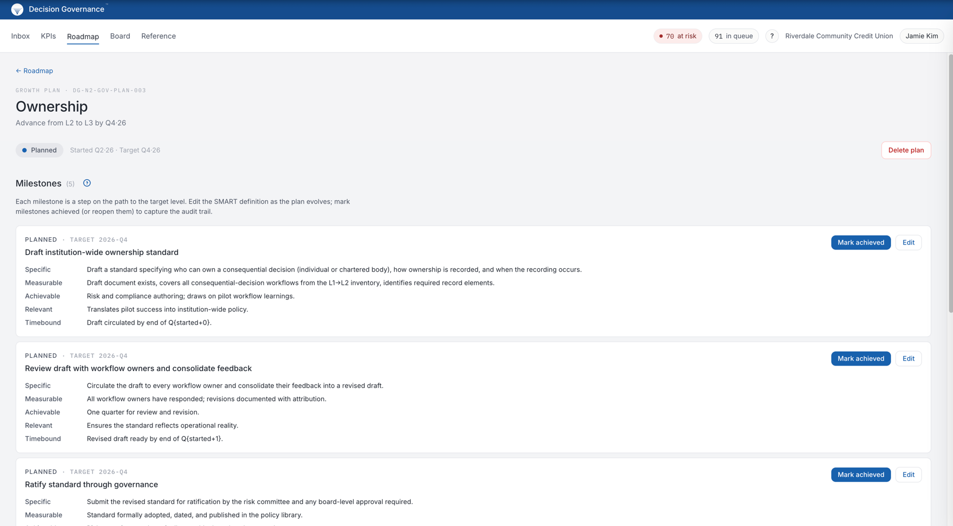Click 'Revised draft ready by end of Q{started+1}.'
Image resolution: width=953 pixels, height=526 pixels.
pos(155,439)
